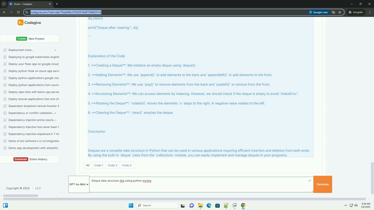The image size is (374, 210).
Task: Open 'Dependent dropdown laravel livewire 3' project
Action: [34, 106]
